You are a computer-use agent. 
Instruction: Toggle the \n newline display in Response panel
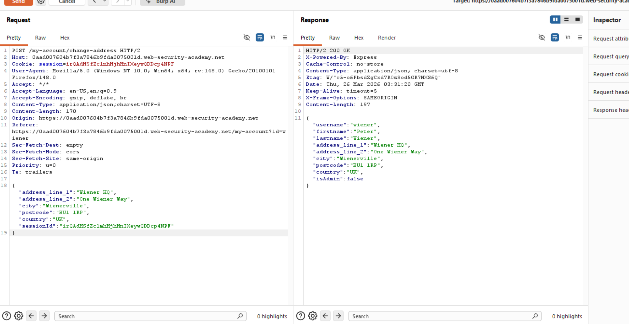coord(568,37)
